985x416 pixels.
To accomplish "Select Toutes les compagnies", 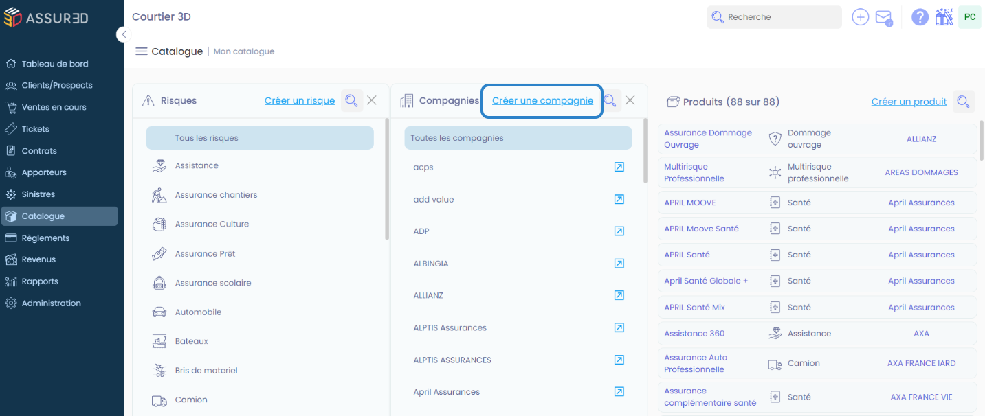I will (518, 138).
